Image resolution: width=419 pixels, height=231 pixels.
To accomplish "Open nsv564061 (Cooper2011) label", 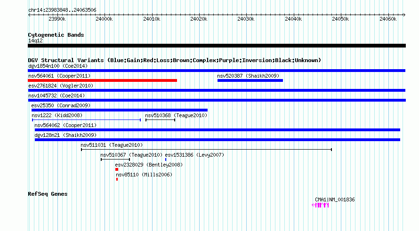I will [x=59, y=76].
